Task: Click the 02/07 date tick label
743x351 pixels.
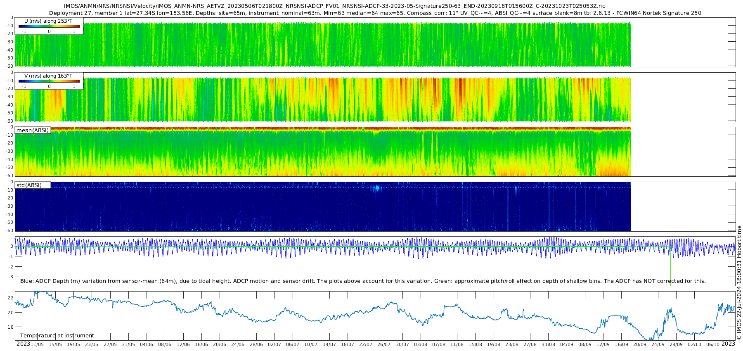Action: [274, 344]
